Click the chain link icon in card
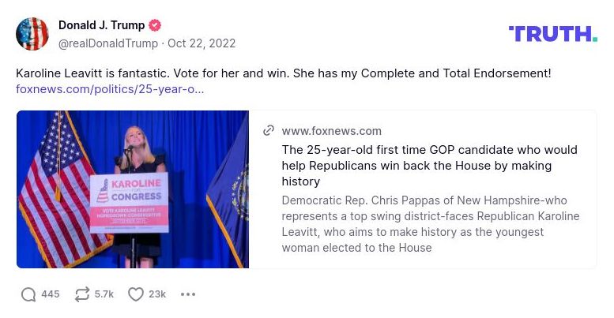This screenshot has width=614, height=318. 269,131
